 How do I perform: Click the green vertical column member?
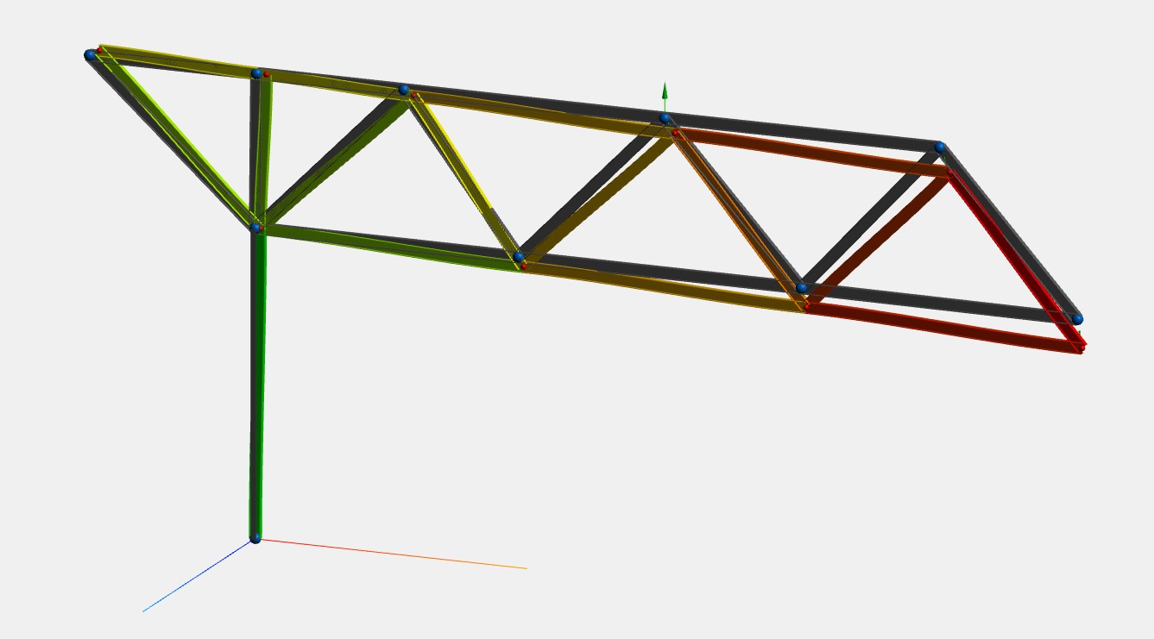tap(257, 388)
